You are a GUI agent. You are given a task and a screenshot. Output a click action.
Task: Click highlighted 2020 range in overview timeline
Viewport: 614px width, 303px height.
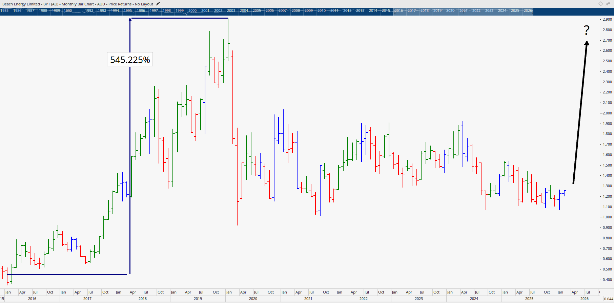(x=450, y=11)
